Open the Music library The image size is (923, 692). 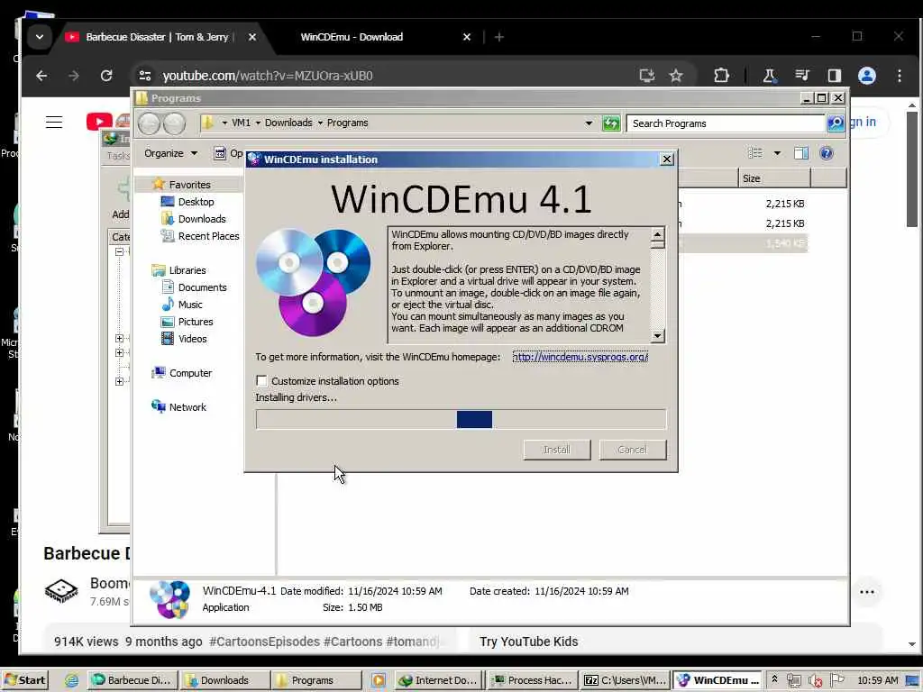coord(189,305)
